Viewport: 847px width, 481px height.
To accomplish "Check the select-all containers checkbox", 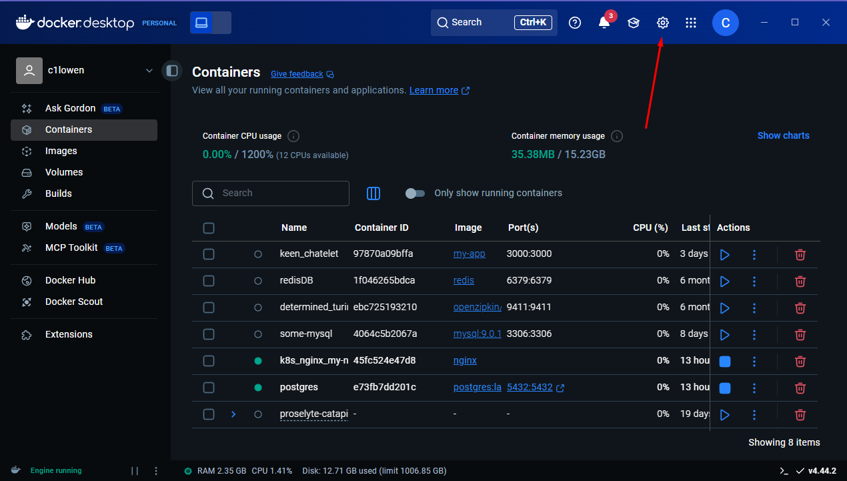I will 209,228.
